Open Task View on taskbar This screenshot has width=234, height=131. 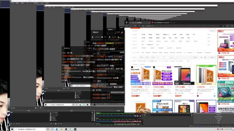tap(52, 129)
